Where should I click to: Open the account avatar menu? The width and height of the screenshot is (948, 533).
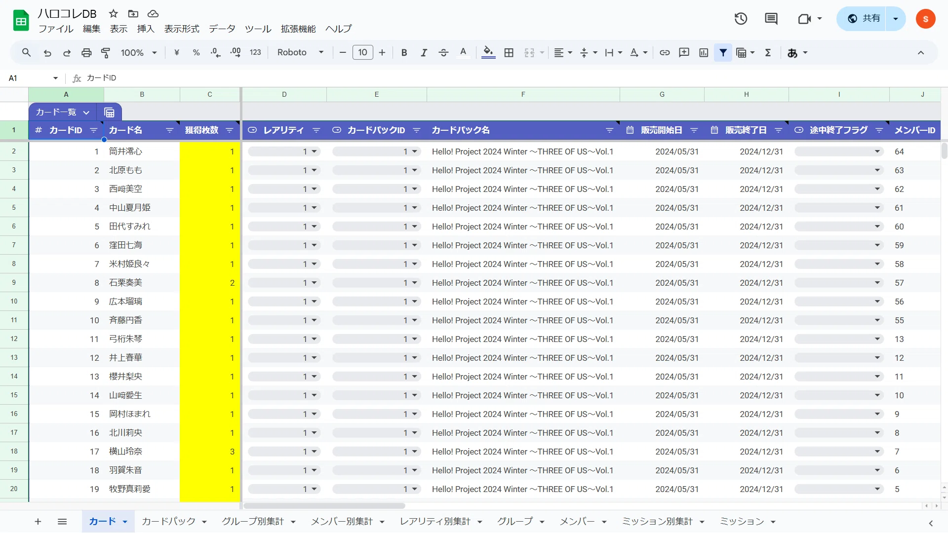925,19
